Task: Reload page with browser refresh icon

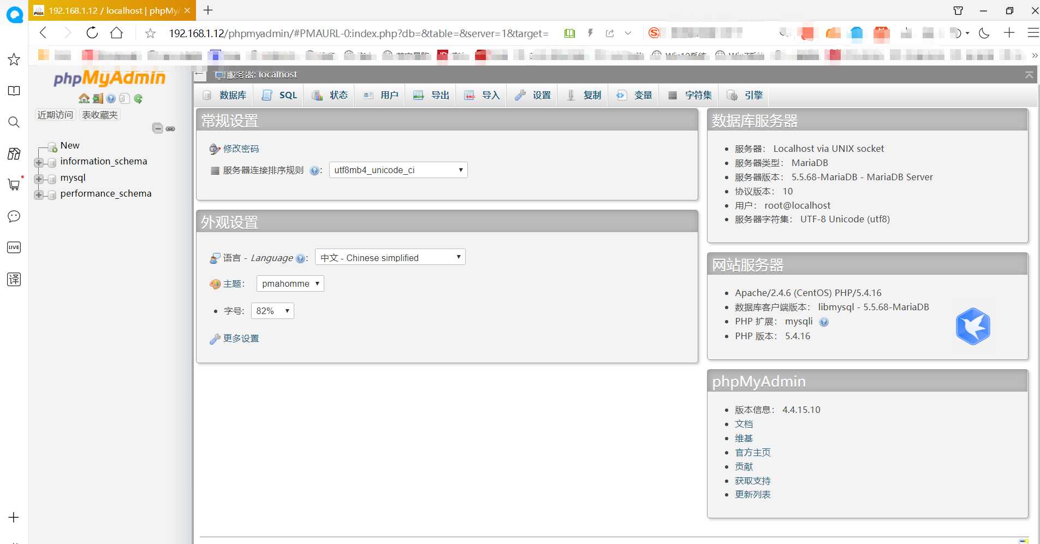Action: tap(92, 33)
